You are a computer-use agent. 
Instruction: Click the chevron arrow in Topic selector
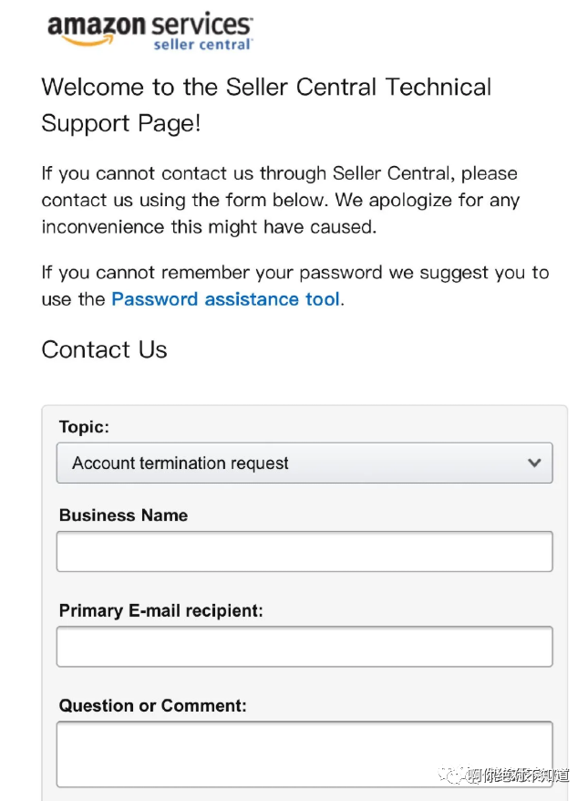[x=534, y=463]
